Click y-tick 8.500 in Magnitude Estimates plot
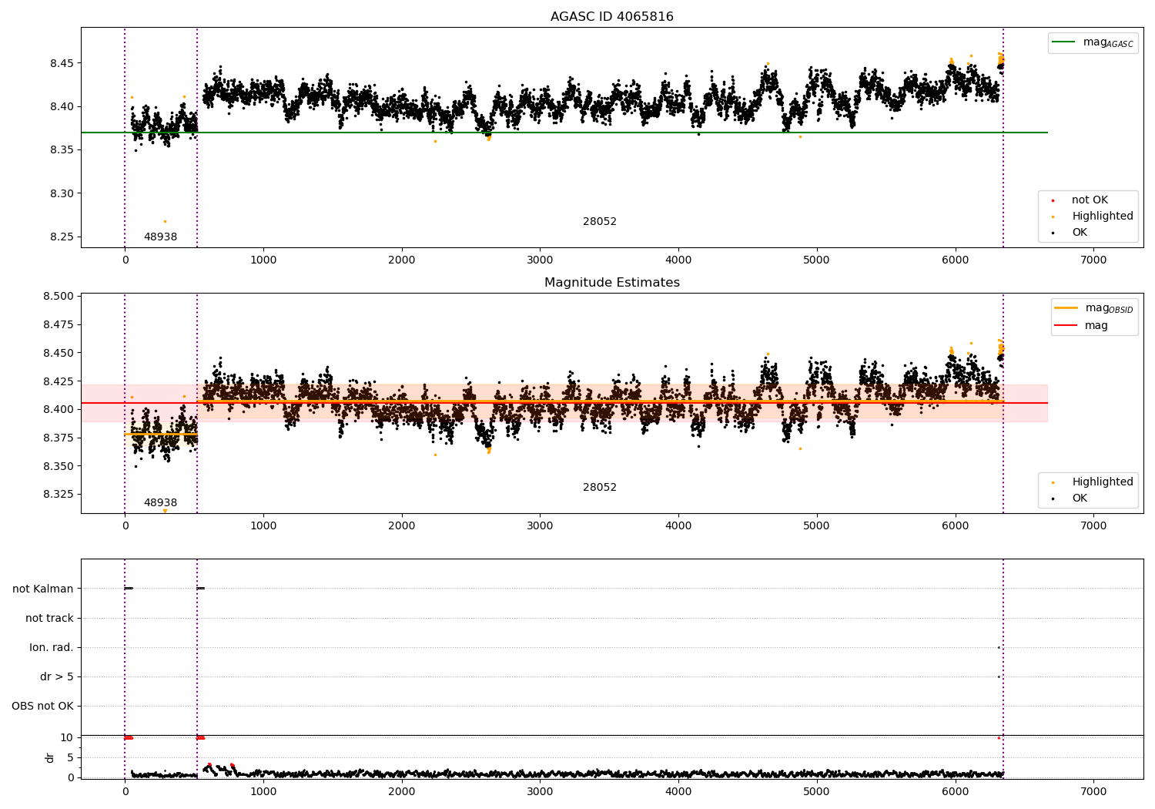Screen dimensions: 1155x809 pyautogui.click(x=59, y=296)
